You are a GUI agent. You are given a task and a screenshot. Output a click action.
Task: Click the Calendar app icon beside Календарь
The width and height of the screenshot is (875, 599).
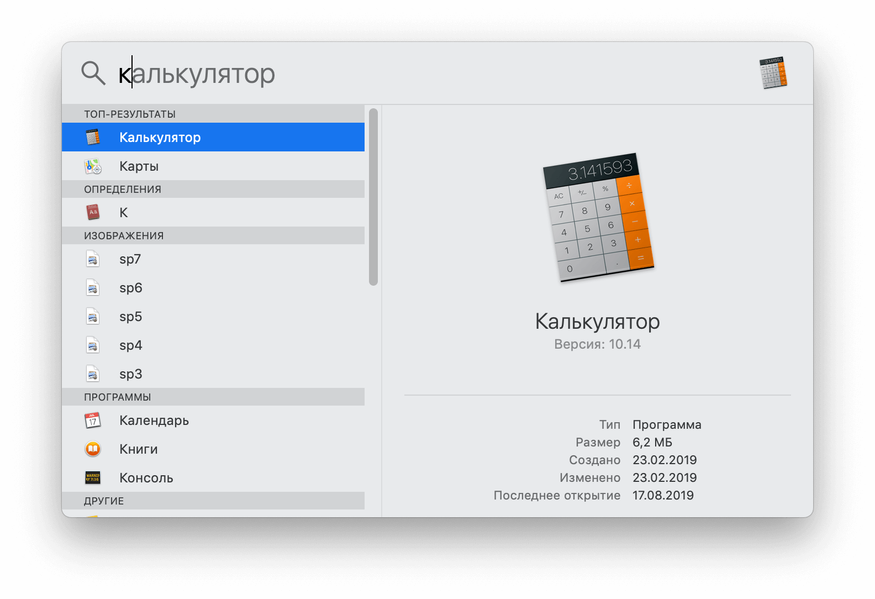93,420
